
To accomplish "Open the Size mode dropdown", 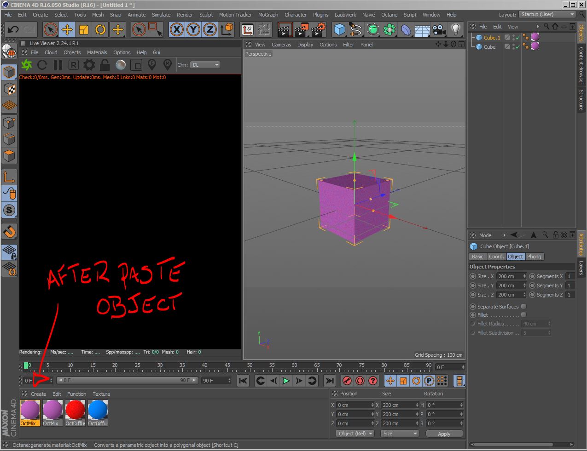I will [400, 434].
